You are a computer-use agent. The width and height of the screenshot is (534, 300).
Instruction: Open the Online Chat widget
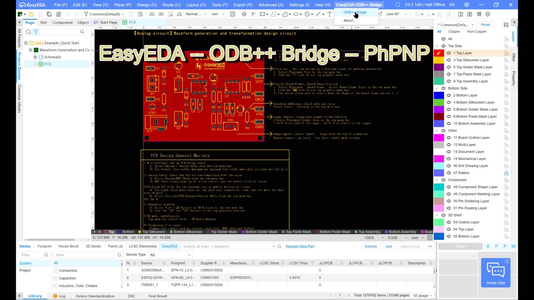click(x=496, y=273)
